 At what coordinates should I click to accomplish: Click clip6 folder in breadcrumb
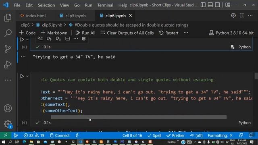coord(25,25)
